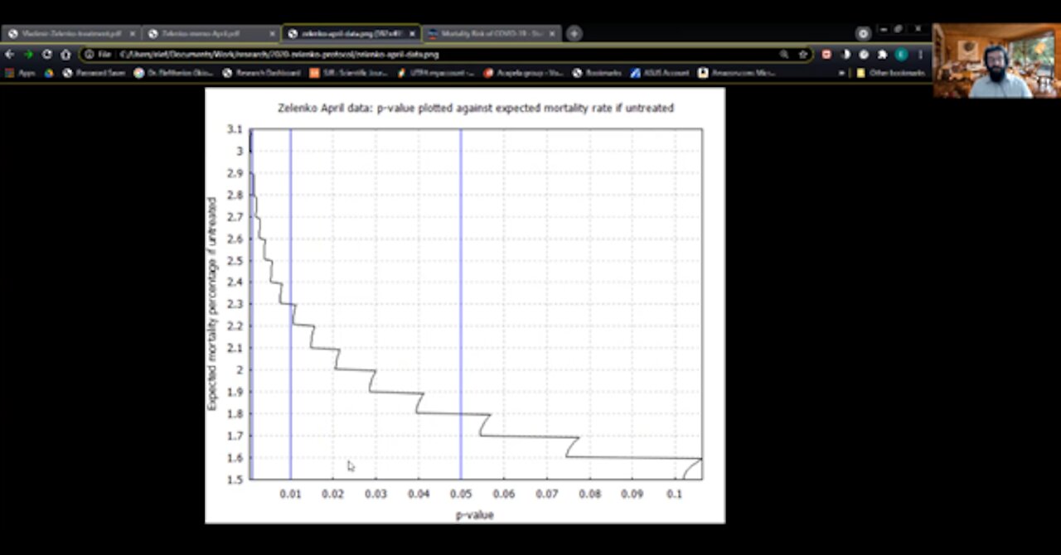Click the address bar file path

[279, 54]
